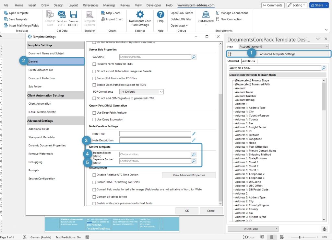Switch to Web Layout view icon

point(282,237)
